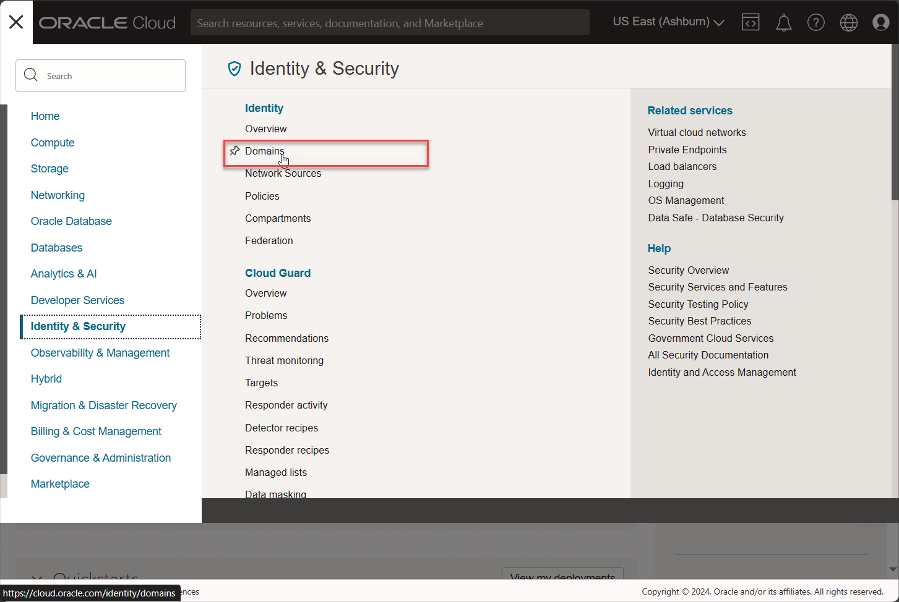Collapse the Identity category list
Viewport: 899px width, 602px height.
coord(264,108)
